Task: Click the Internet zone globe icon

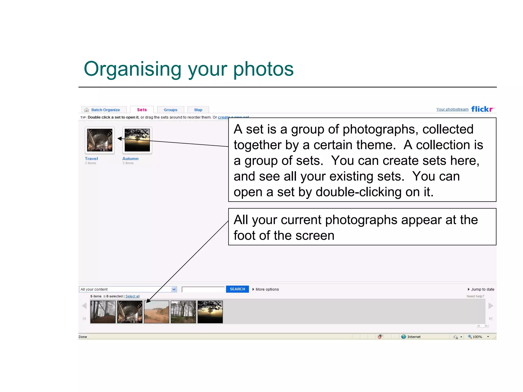Action: pos(403,337)
